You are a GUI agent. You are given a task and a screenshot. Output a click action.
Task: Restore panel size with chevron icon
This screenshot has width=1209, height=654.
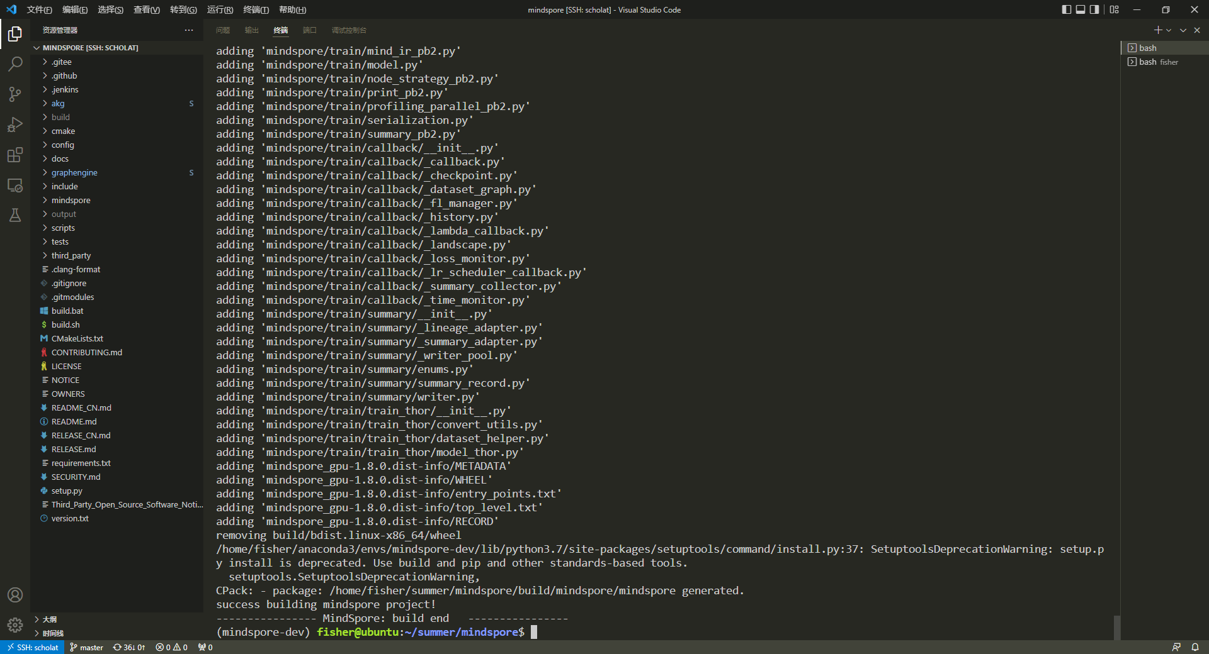pos(1183,30)
